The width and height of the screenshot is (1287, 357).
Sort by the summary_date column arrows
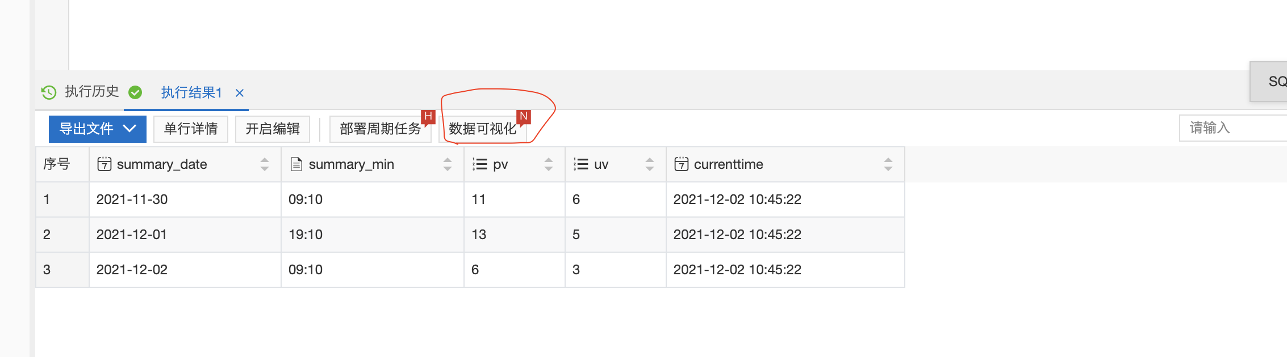[265, 164]
